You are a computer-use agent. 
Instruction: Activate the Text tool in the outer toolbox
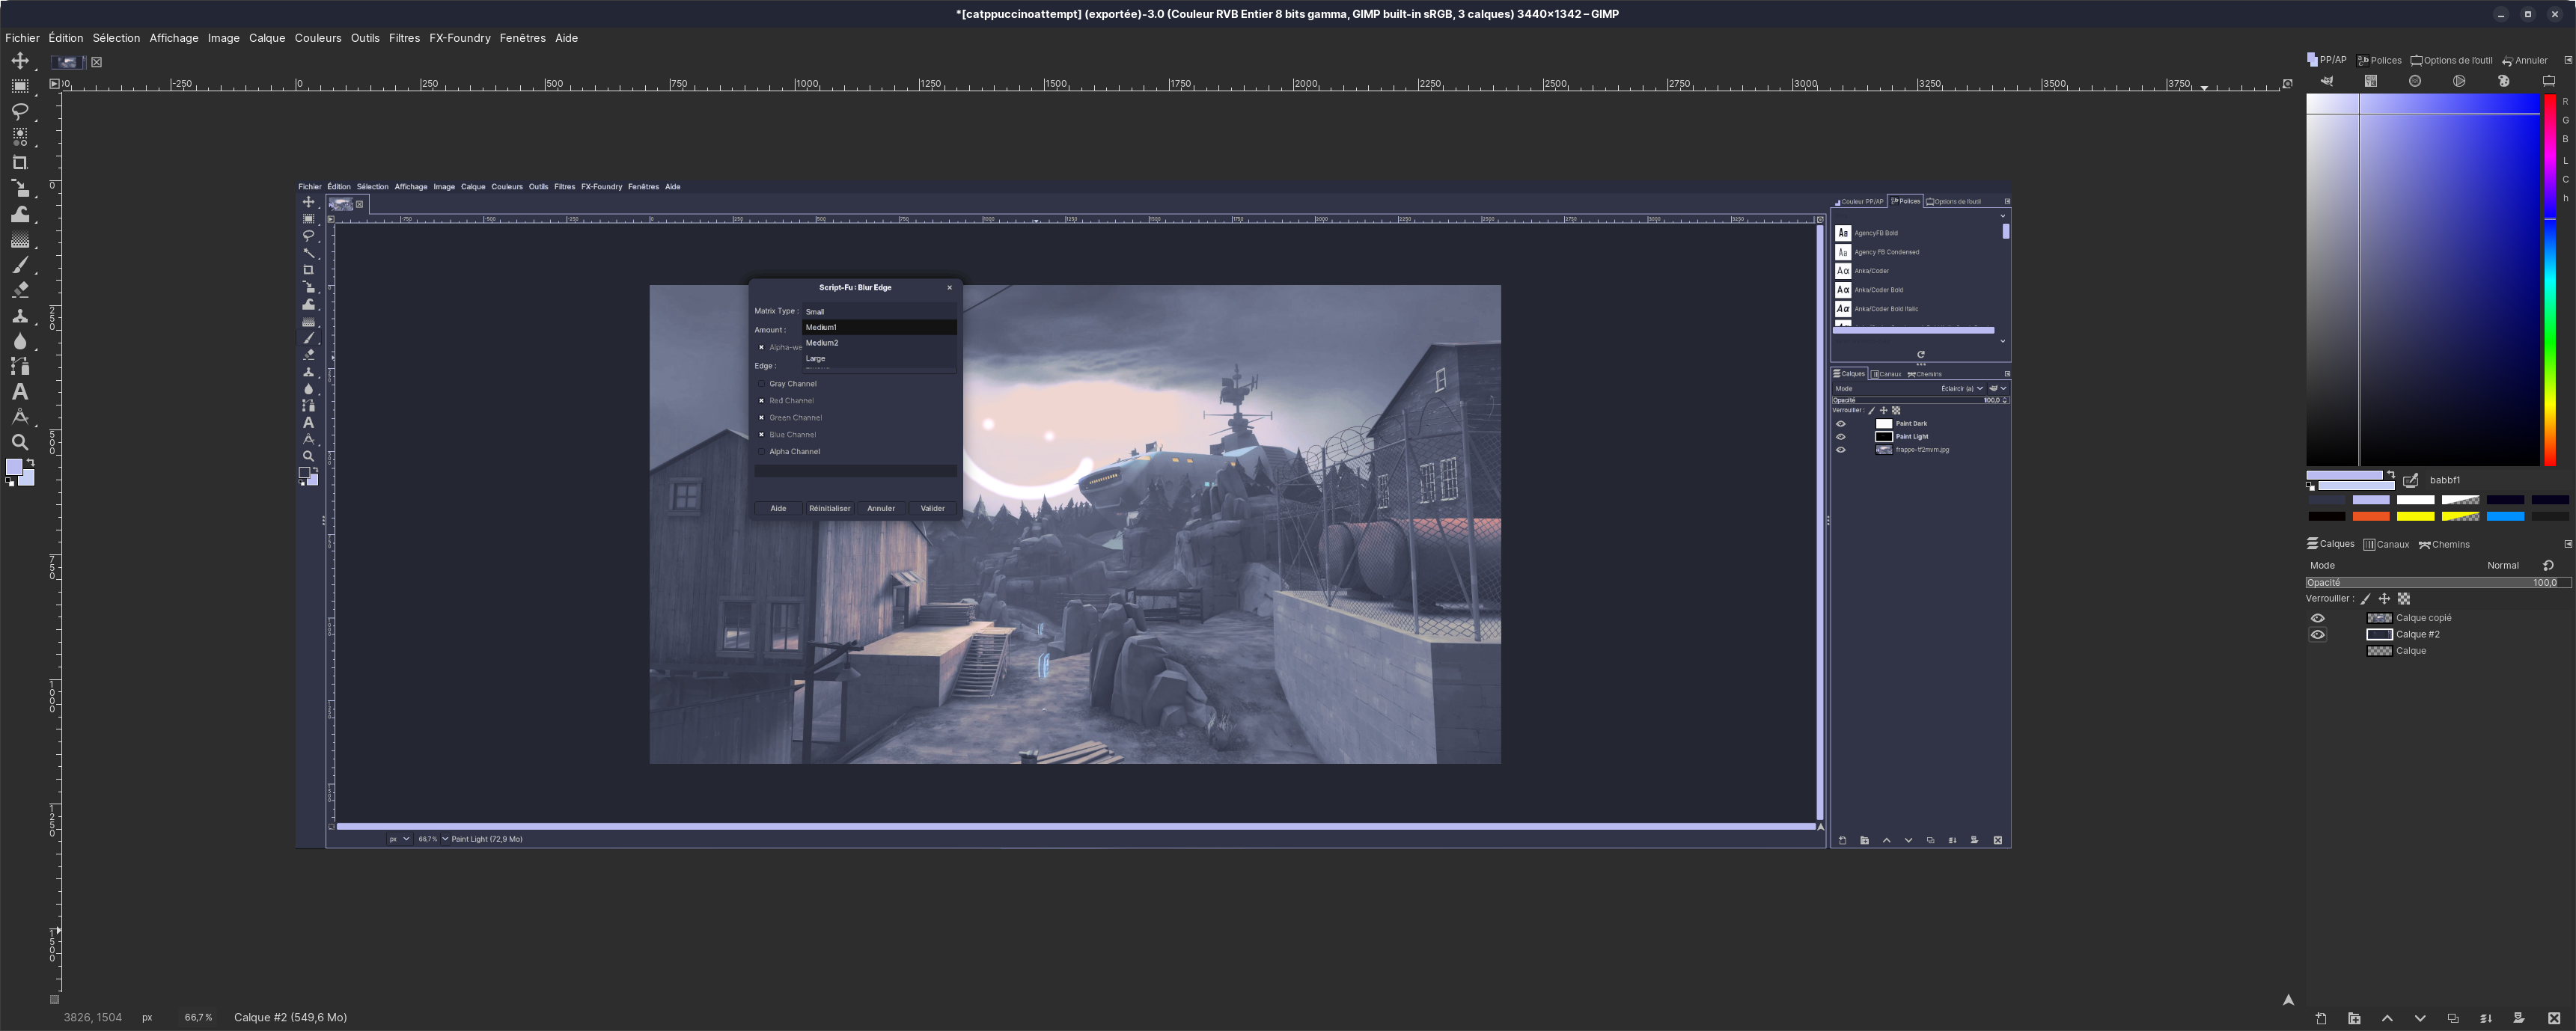pos(20,391)
